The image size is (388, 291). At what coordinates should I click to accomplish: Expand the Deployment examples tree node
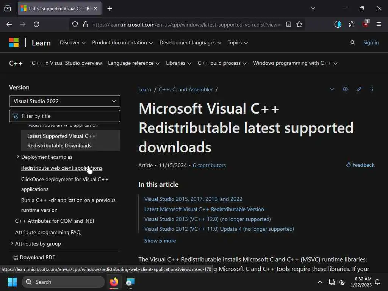pyautogui.click(x=18, y=156)
